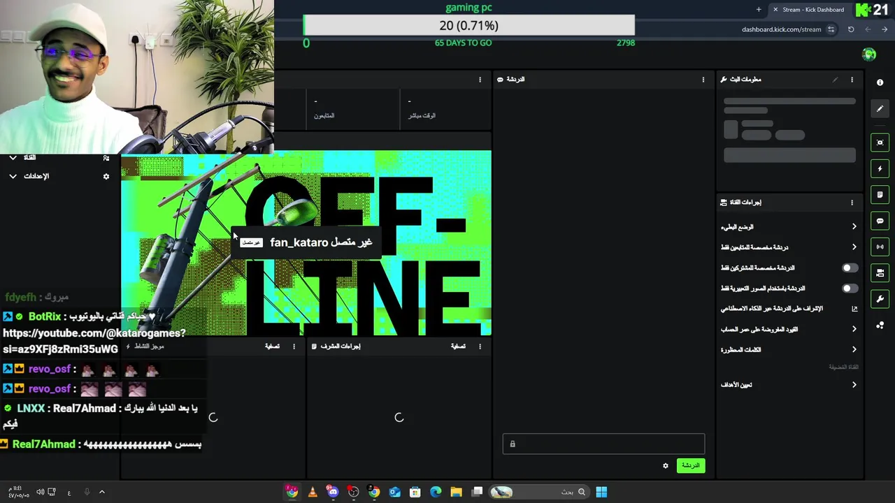
Task: Expand banned words الكلمات المحظورة row
Action: [789, 349]
